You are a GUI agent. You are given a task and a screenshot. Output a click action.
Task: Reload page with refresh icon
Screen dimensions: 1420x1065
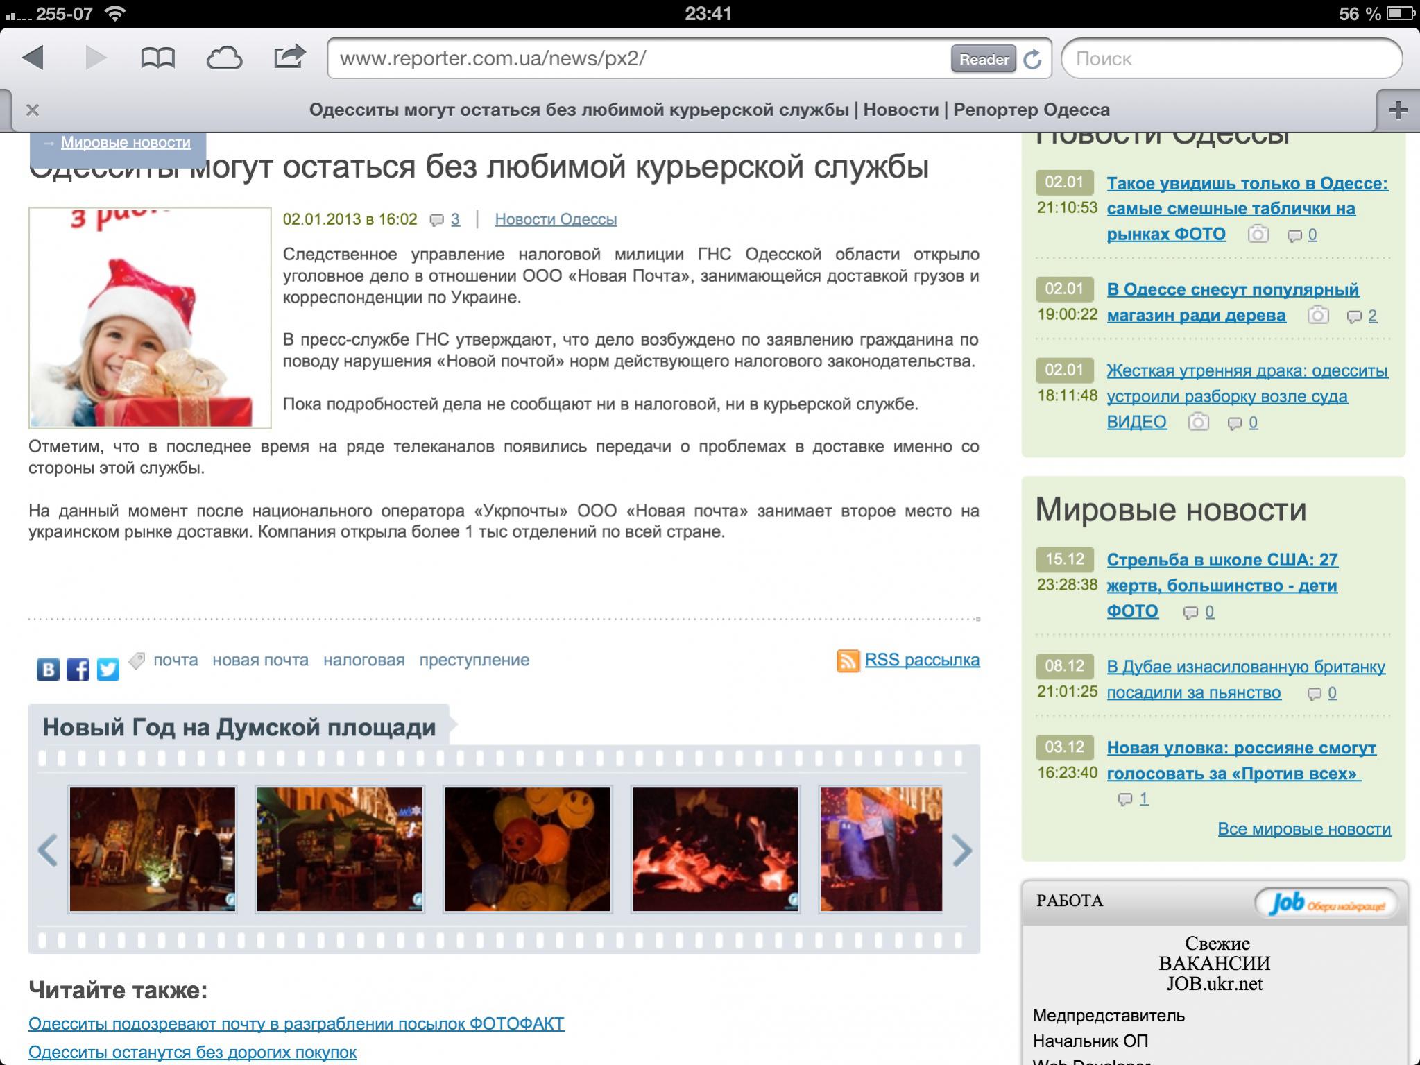pyautogui.click(x=1033, y=59)
